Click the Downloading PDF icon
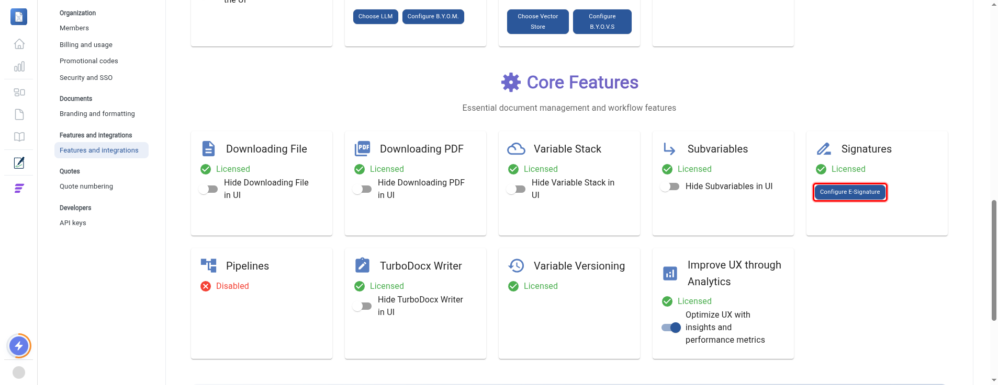998x385 pixels. click(362, 149)
